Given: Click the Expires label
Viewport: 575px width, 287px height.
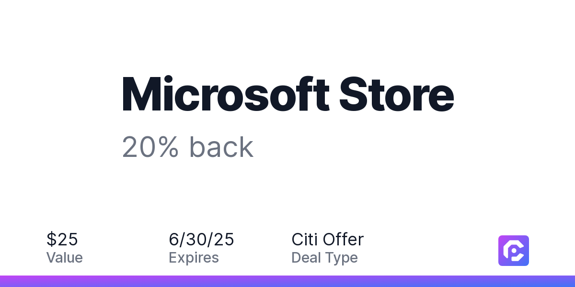Looking at the screenshot, I should tap(194, 258).
